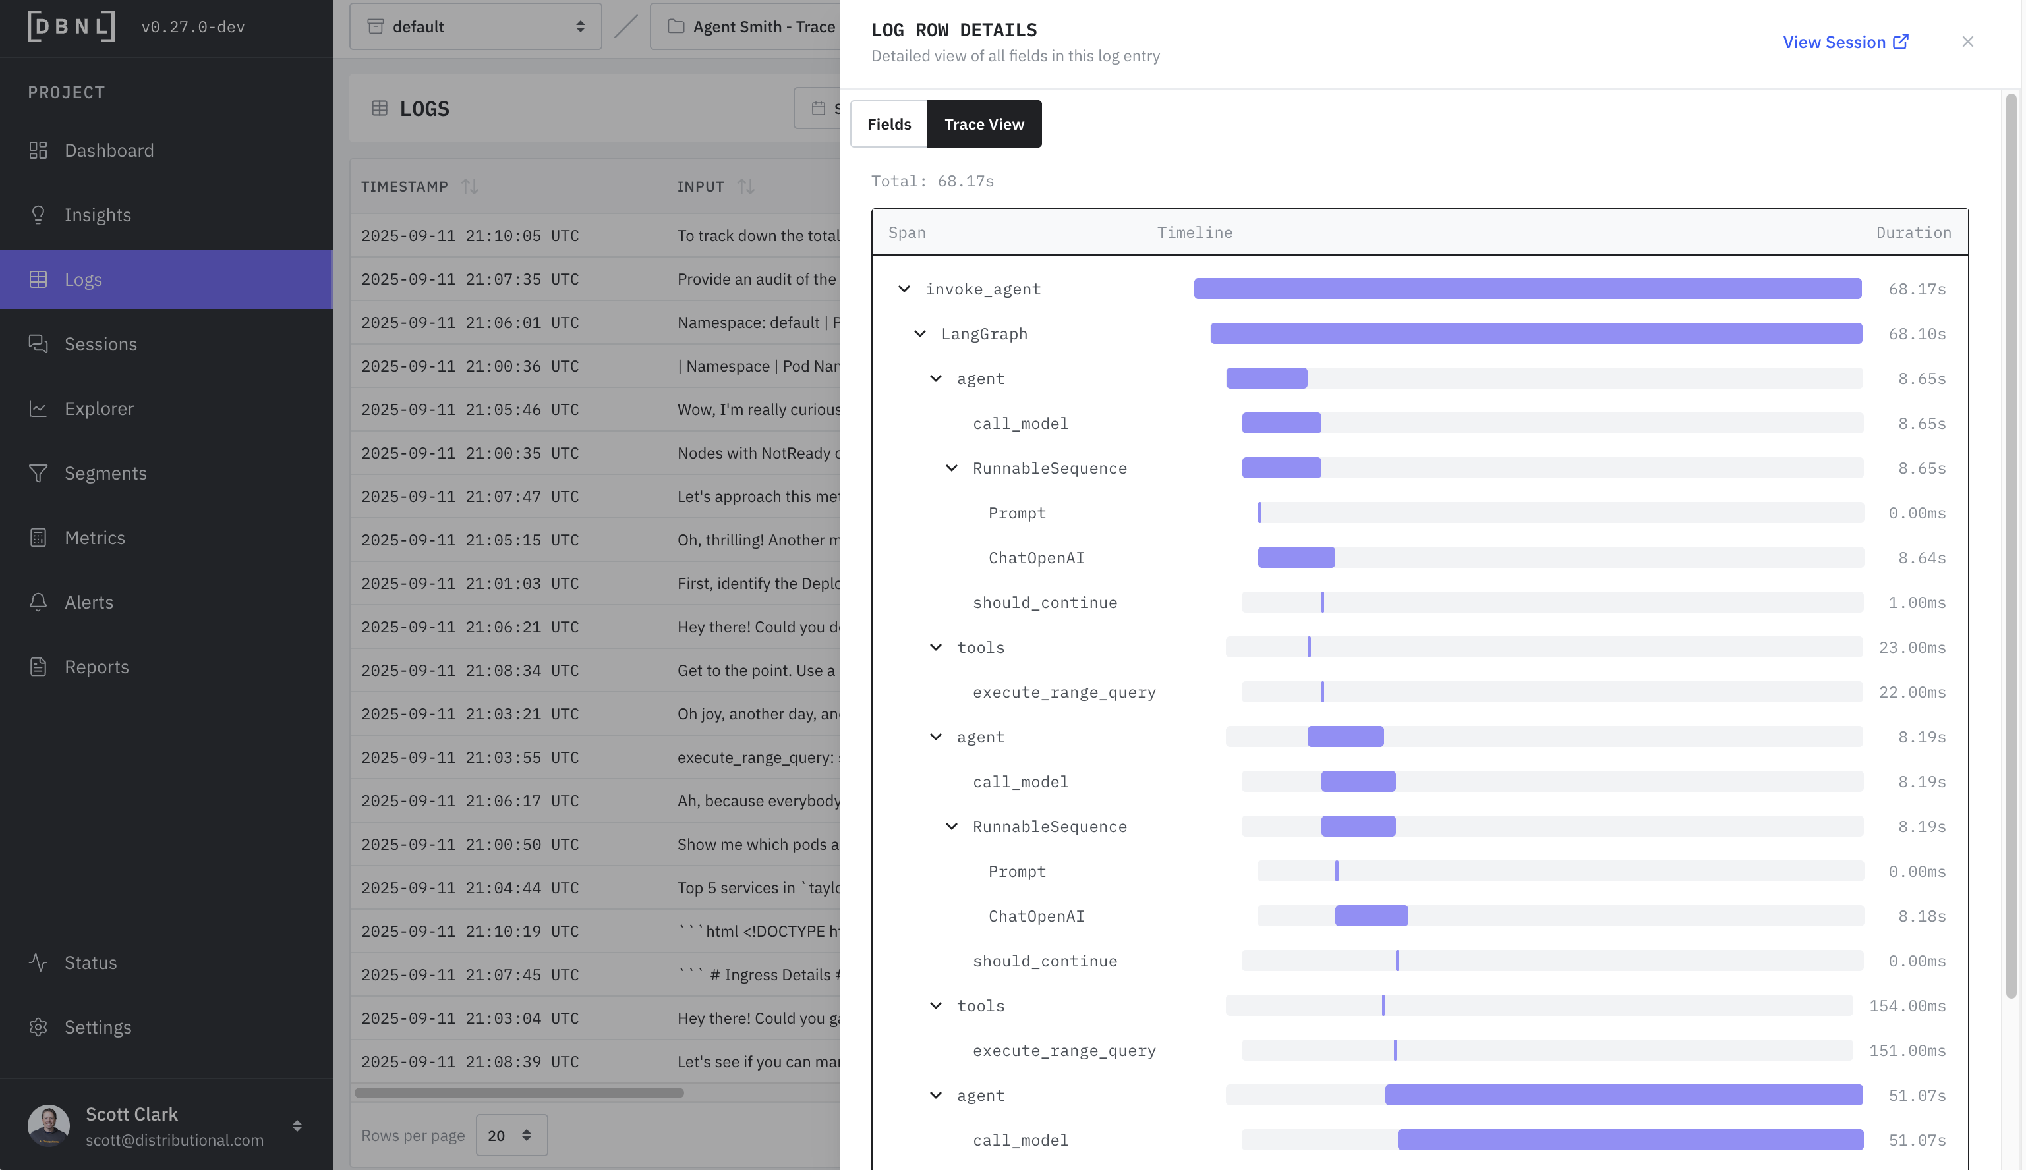This screenshot has height=1170, width=2026.
Task: Collapse the LangGraph span chevron
Action: click(x=921, y=333)
